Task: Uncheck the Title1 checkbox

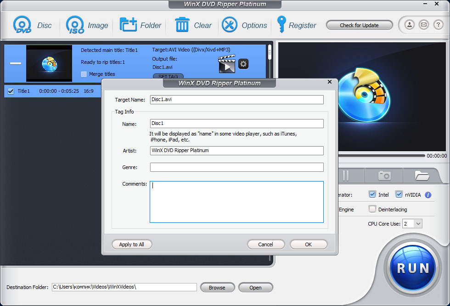Action: coord(11,91)
